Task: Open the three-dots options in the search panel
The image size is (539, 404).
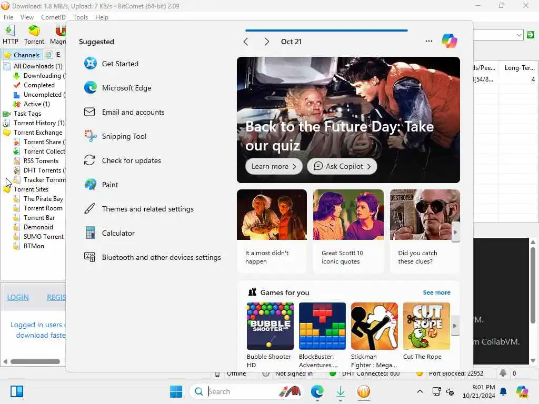Action: coord(428,41)
